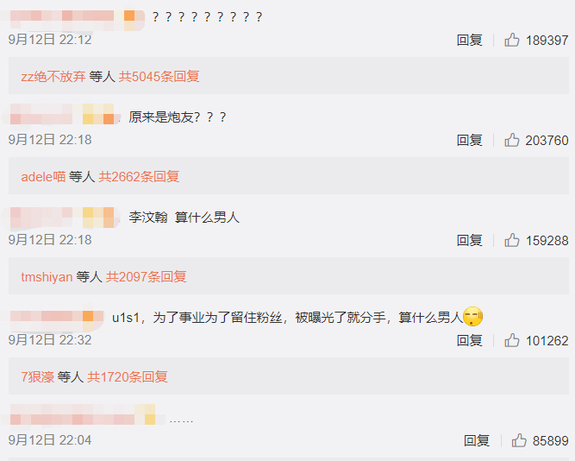Reply to the u1s1 comment at 22:32
Screen dimensions: 575x461
(469, 340)
